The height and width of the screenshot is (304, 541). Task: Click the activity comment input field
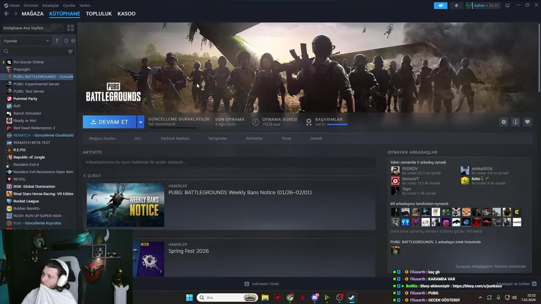(x=229, y=162)
